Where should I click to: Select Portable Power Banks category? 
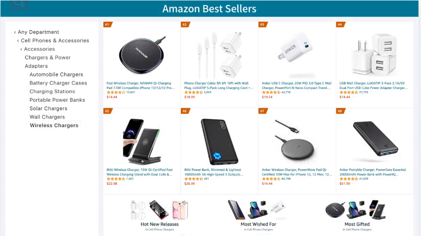pos(57,100)
